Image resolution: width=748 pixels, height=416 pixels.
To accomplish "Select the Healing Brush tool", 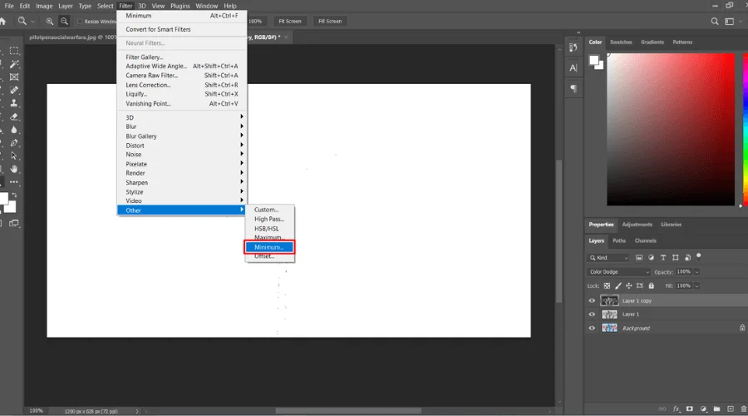I will pyautogui.click(x=14, y=90).
